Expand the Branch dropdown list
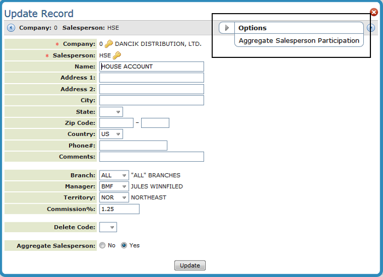383x277 pixels. click(114, 175)
